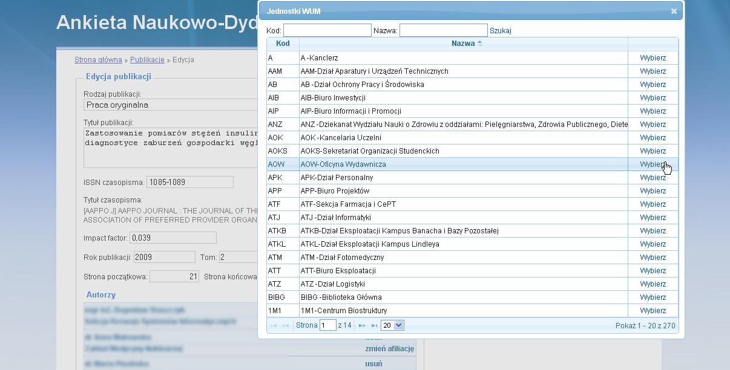Screen dimensions: 730x370
Task: Choose Wybierz for ATT-Biuro Eksploatacji
Action: point(653,271)
